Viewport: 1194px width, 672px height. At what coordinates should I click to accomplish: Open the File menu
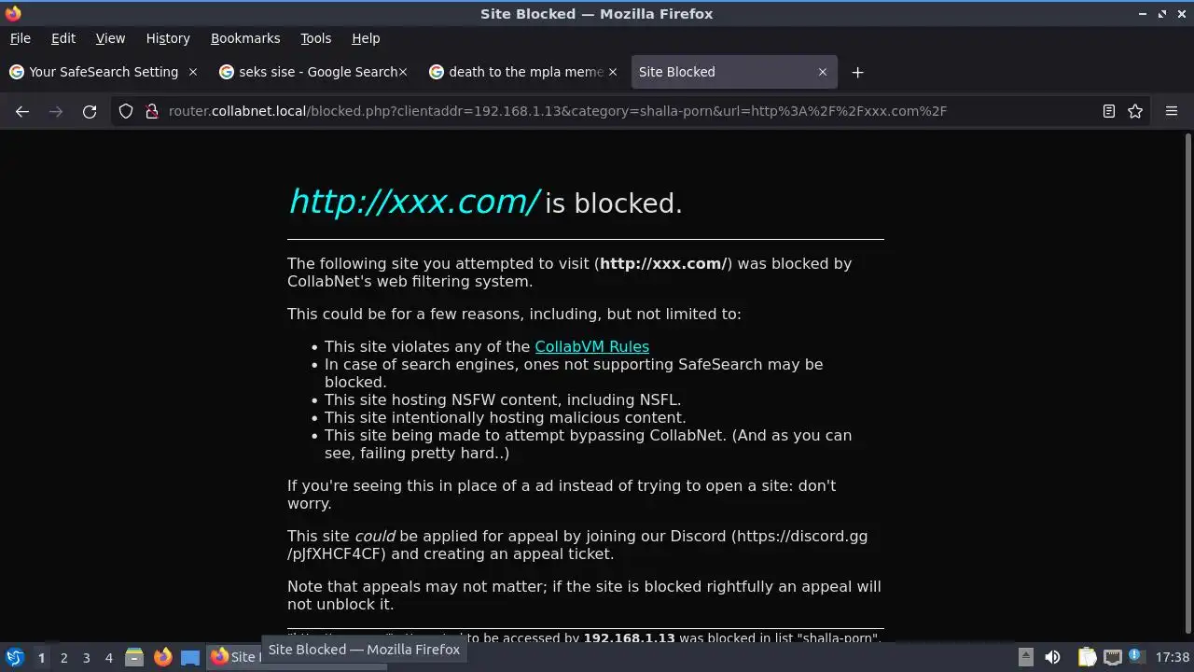(20, 38)
